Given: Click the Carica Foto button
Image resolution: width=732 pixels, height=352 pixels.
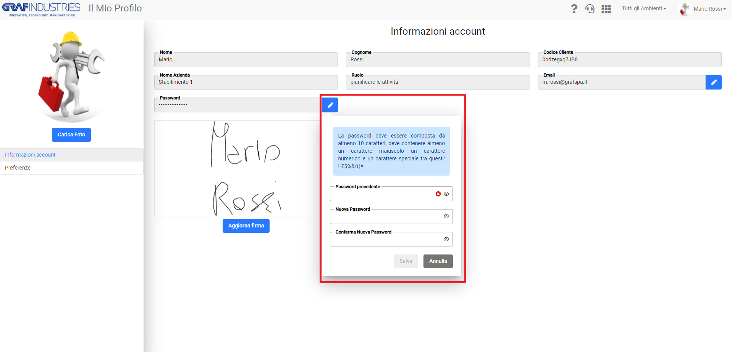Looking at the screenshot, I should [x=71, y=135].
